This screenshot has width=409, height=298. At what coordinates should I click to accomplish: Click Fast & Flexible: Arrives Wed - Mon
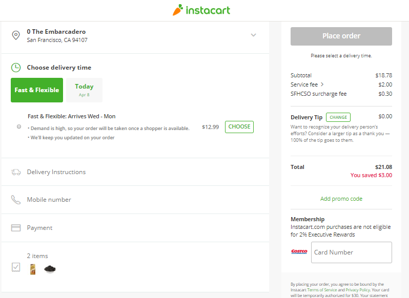click(x=71, y=116)
